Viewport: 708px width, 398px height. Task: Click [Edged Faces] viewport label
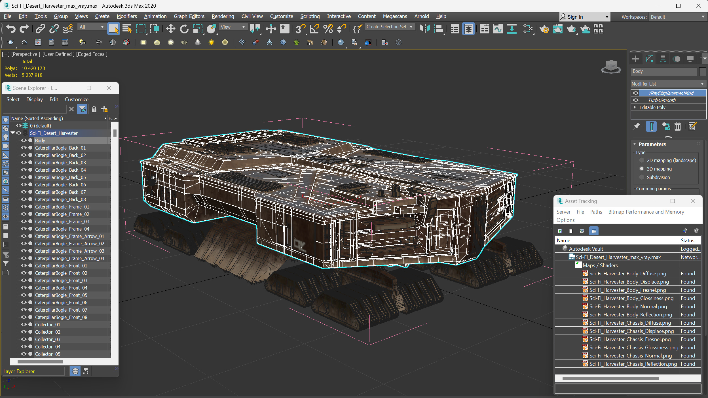tap(92, 54)
